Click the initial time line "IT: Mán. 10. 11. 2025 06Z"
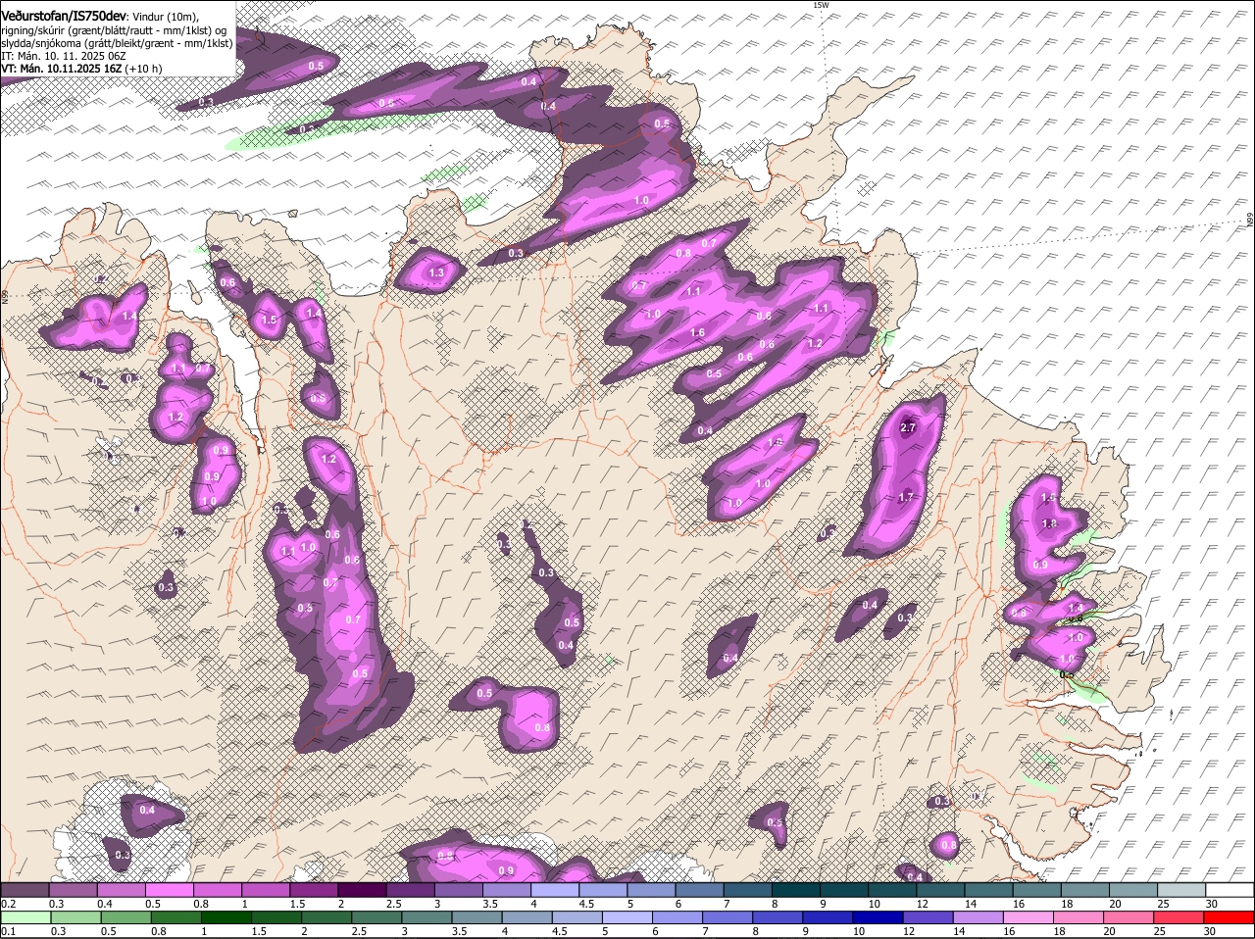 pyautogui.click(x=64, y=56)
